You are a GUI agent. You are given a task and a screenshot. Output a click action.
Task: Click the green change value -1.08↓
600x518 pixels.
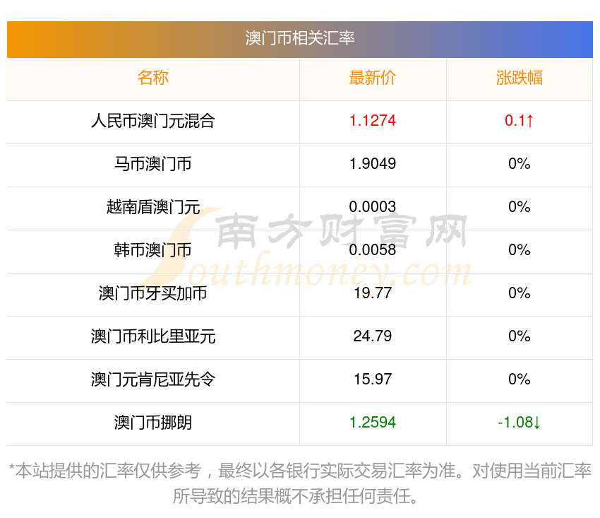[x=520, y=423]
